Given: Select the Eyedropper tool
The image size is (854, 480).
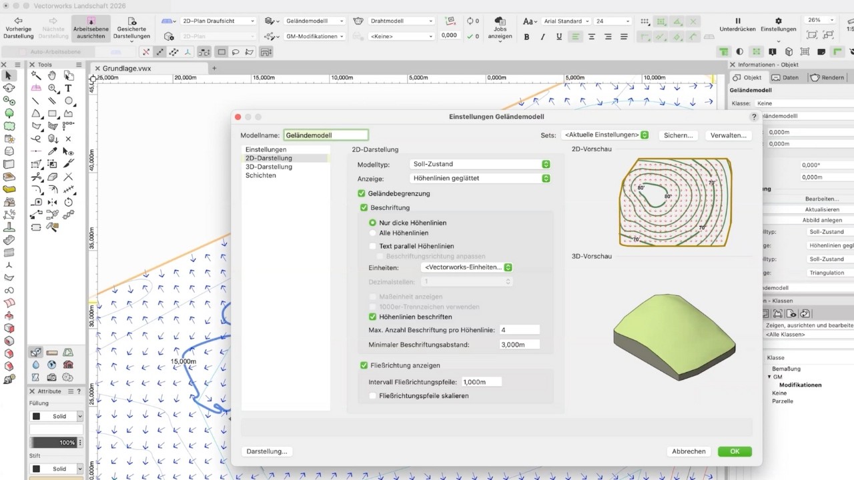Looking at the screenshot, I should pyautogui.click(x=52, y=152).
